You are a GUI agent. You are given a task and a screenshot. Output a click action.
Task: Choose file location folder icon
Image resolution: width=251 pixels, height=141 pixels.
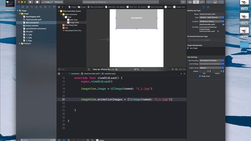[x=223, y=24]
